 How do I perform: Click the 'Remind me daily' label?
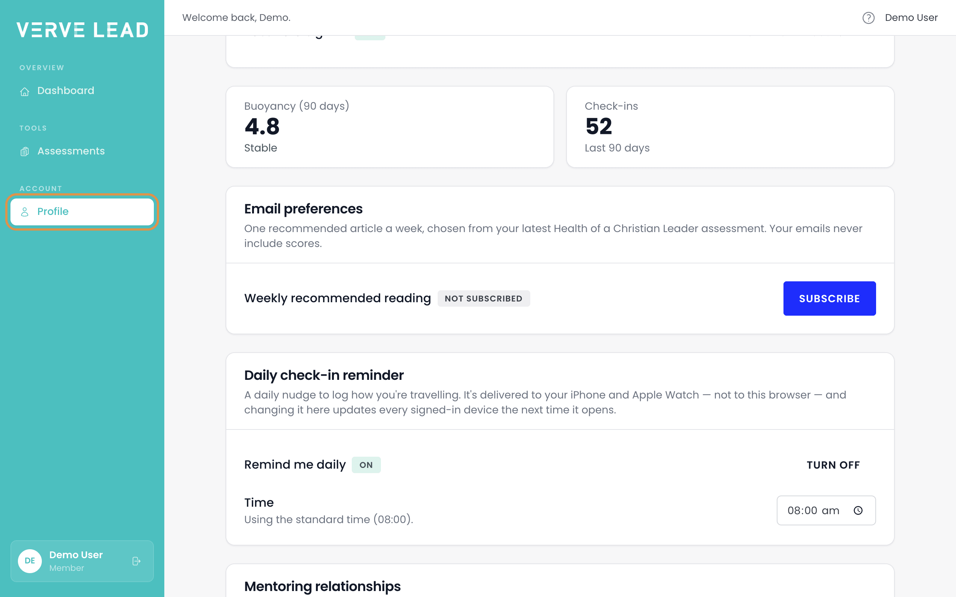click(x=295, y=465)
